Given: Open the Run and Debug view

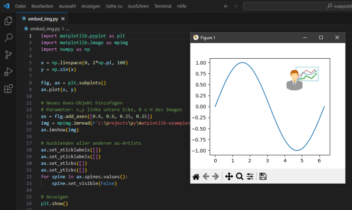Looking at the screenshot, I should [x=8, y=72].
